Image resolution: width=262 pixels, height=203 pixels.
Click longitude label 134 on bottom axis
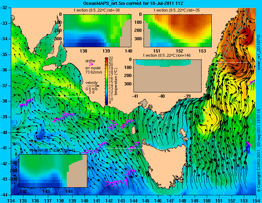tap(11, 200)
